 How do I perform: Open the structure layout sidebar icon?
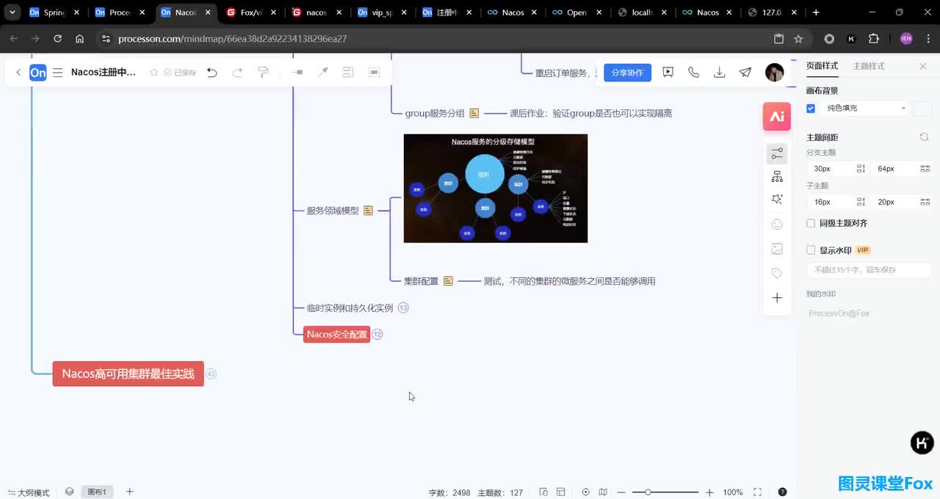pos(777,177)
